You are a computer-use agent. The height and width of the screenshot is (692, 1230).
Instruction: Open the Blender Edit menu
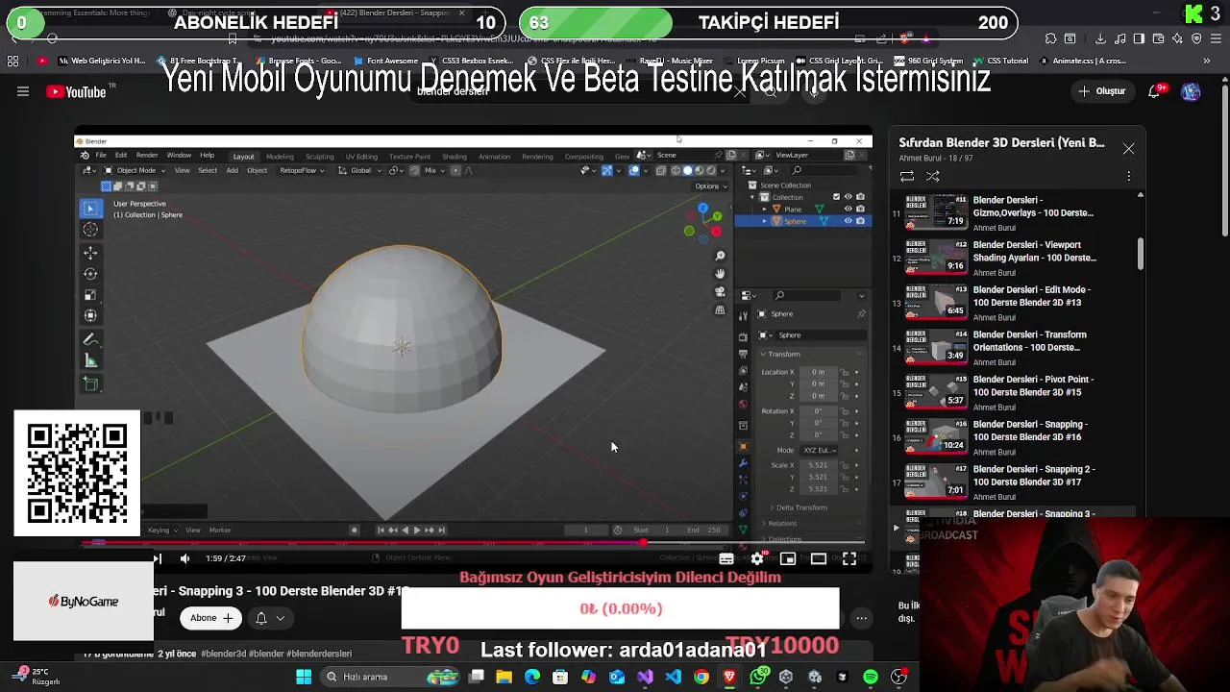(121, 156)
